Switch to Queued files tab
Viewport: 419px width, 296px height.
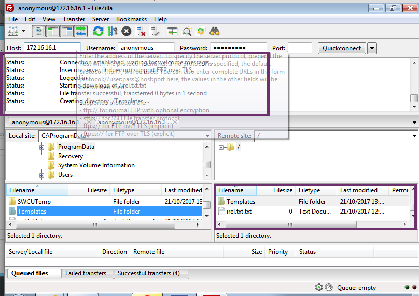[33, 273]
